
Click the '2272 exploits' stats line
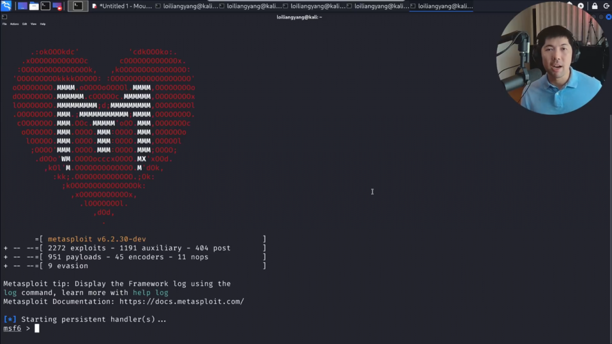click(134, 248)
